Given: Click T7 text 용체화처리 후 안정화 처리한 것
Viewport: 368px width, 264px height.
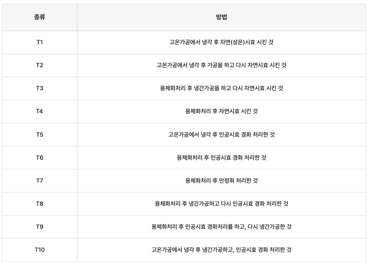Looking at the screenshot, I should click(221, 180).
